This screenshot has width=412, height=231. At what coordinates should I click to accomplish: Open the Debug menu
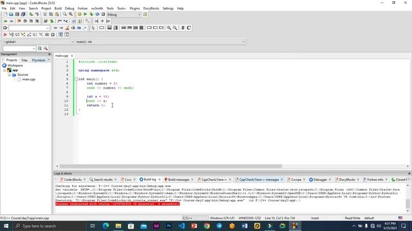(x=70, y=8)
